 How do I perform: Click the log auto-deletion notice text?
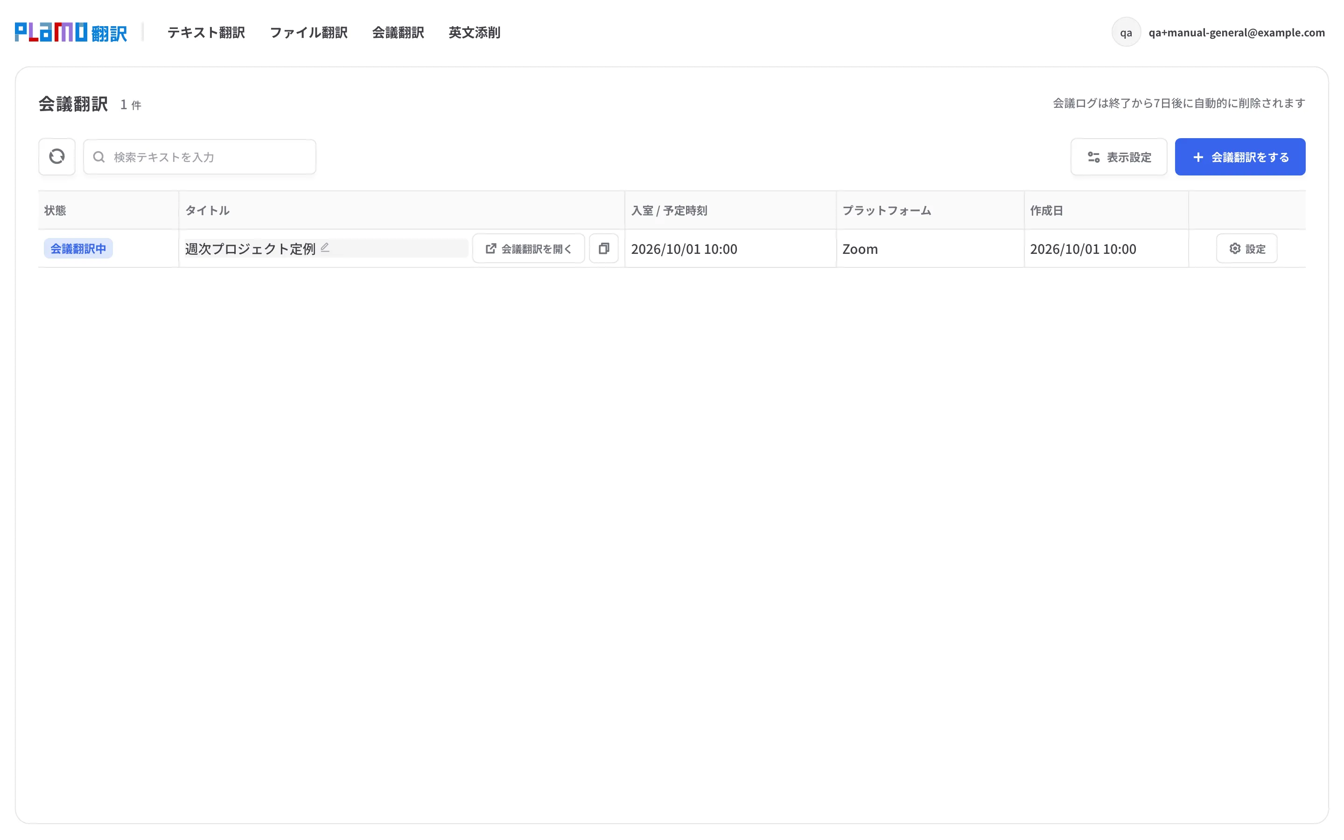(x=1178, y=103)
